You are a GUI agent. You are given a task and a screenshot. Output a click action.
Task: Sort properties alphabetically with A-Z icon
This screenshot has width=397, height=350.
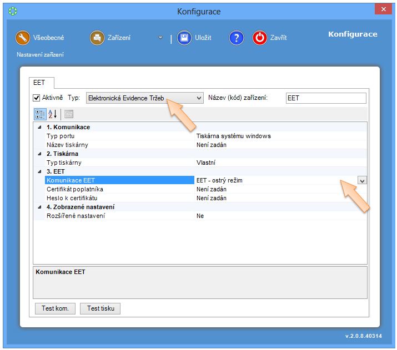[53, 114]
